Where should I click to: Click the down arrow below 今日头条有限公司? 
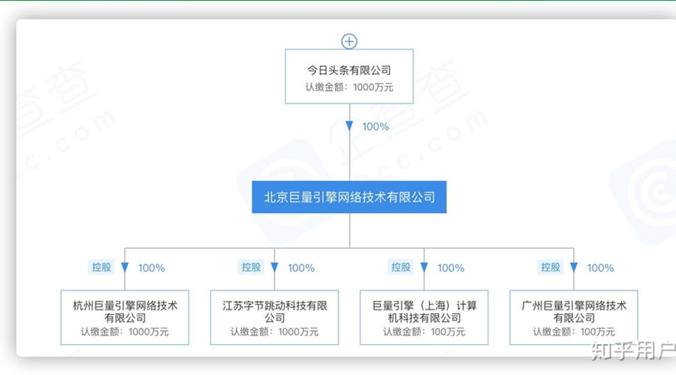point(349,126)
